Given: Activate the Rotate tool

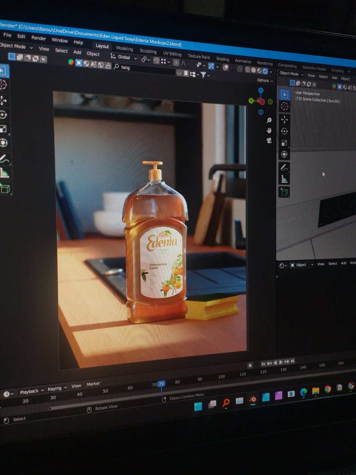Looking at the screenshot, I should point(3,114).
